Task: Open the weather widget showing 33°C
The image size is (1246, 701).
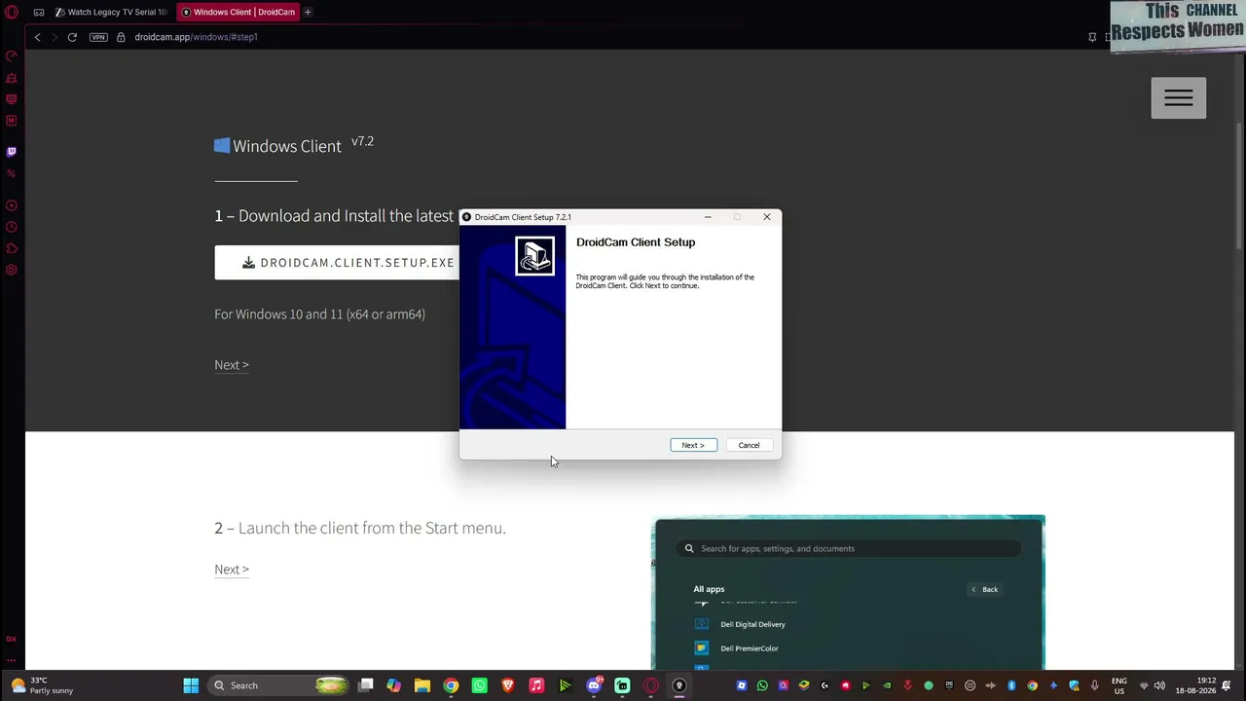Action: (44, 685)
